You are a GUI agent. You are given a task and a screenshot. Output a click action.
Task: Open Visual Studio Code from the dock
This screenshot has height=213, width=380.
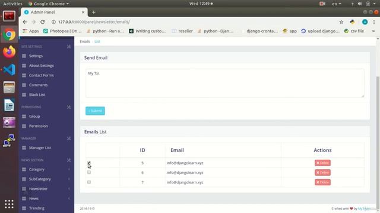tap(9, 70)
